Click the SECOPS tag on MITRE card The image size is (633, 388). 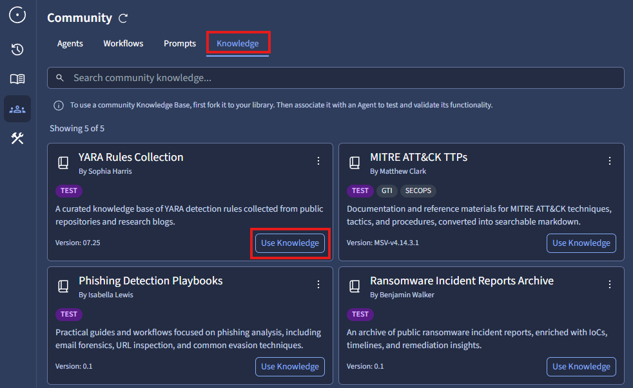tap(418, 190)
